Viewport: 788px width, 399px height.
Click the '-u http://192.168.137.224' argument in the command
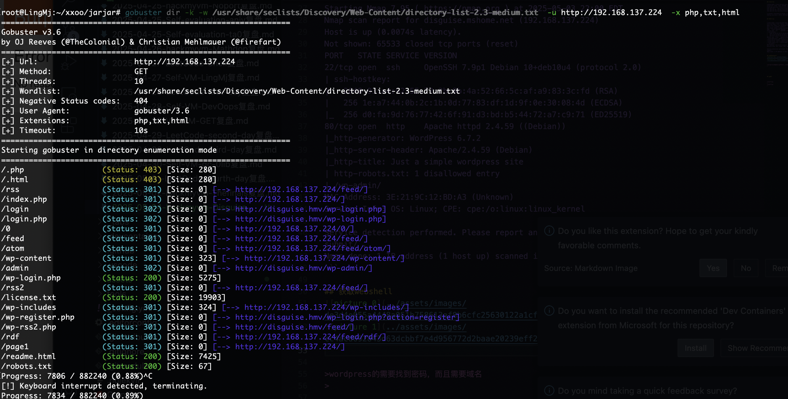(x=605, y=12)
